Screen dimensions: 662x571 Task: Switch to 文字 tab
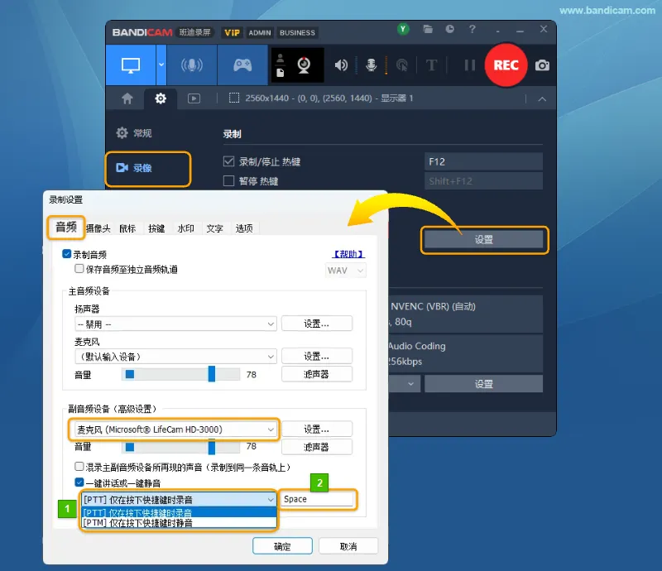pos(215,228)
